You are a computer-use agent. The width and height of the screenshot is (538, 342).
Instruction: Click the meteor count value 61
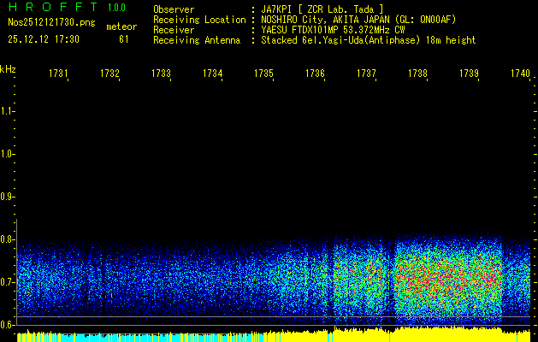point(124,39)
